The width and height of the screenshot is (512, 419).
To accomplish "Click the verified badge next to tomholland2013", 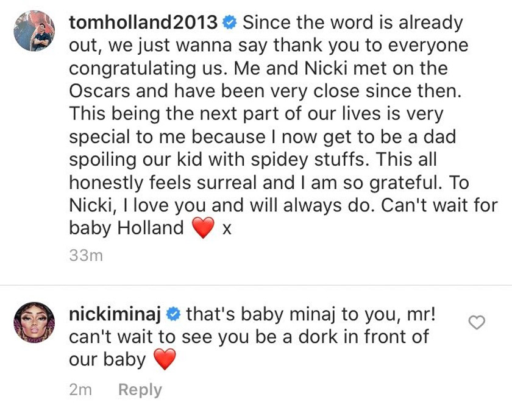I will coord(228,21).
